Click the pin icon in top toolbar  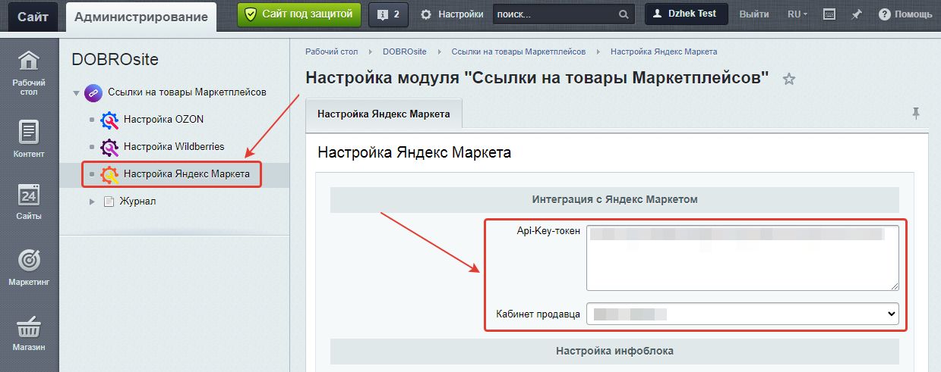(857, 14)
